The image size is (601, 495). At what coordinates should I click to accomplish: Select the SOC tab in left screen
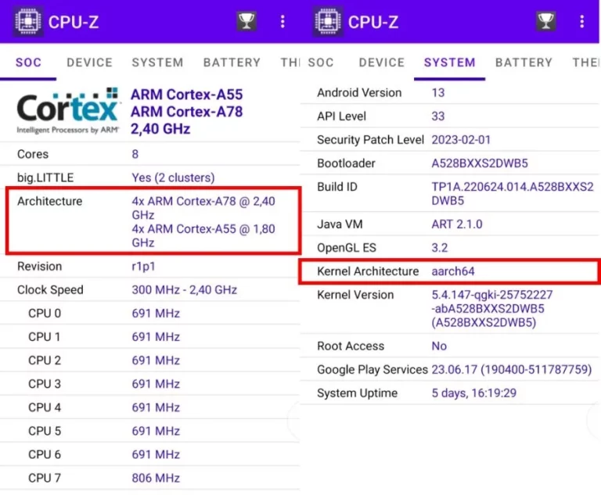coord(28,63)
